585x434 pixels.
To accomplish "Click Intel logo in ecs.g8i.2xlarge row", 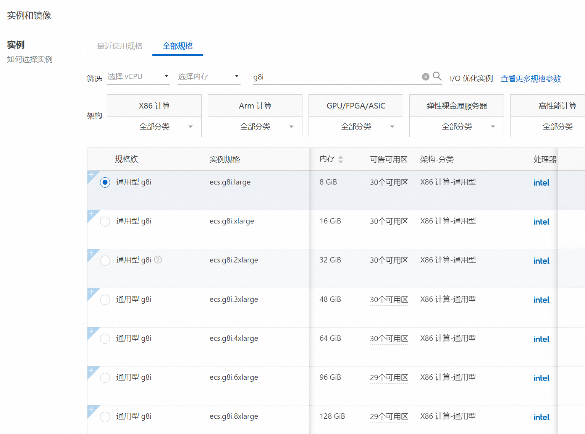I will pos(541,261).
